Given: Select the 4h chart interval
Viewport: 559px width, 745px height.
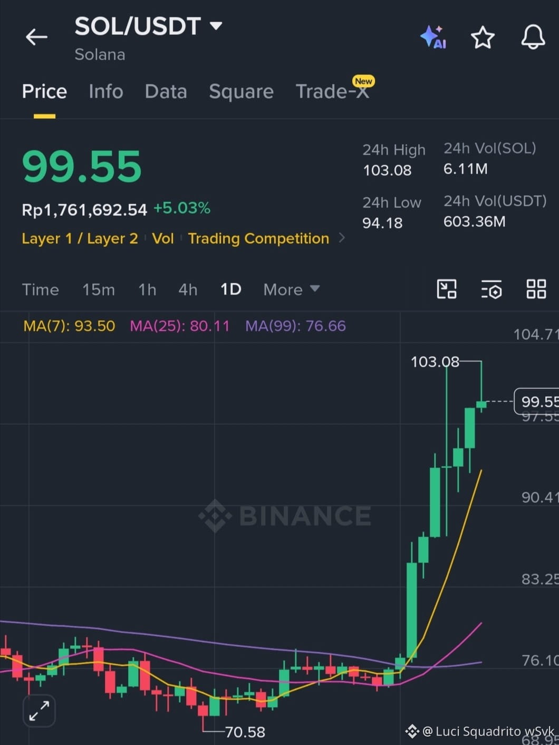Looking at the screenshot, I should click(188, 290).
